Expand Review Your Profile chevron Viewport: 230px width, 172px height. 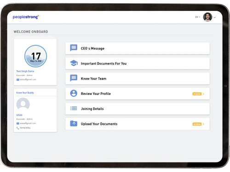tap(203, 94)
